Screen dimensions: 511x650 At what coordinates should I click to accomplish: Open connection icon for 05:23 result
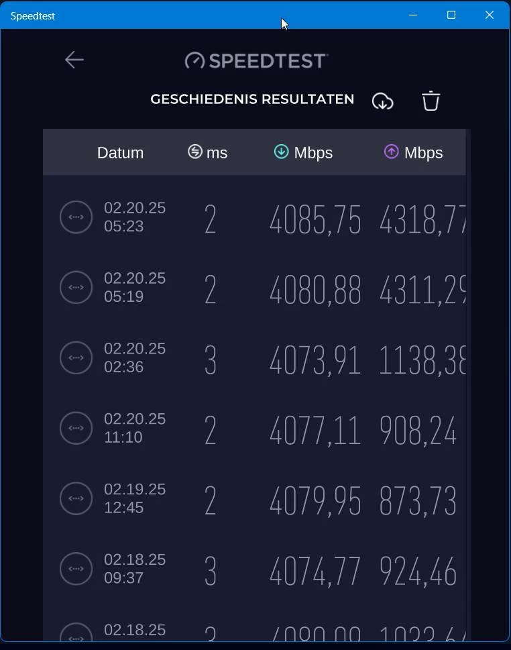click(76, 217)
